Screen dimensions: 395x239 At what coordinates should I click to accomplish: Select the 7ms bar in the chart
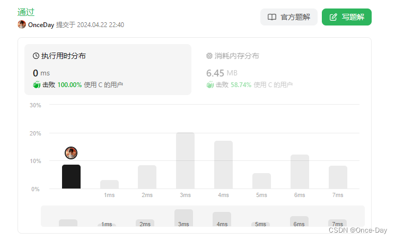click(x=338, y=177)
